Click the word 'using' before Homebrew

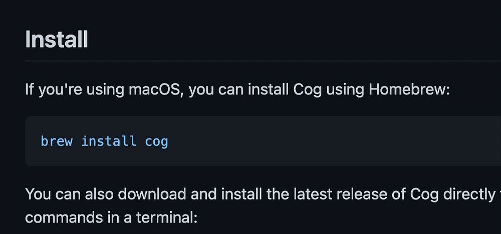coord(346,90)
